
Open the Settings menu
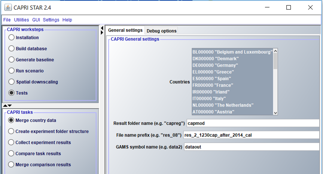coord(51,20)
